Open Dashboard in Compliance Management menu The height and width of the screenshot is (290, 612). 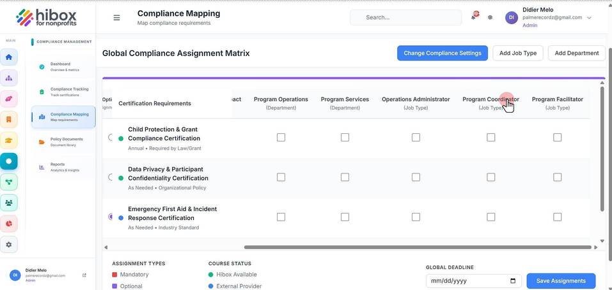pyautogui.click(x=63, y=66)
